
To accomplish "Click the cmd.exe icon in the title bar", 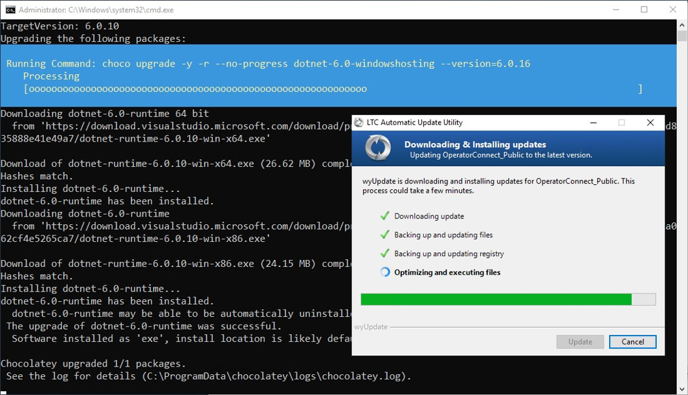I will [10, 10].
